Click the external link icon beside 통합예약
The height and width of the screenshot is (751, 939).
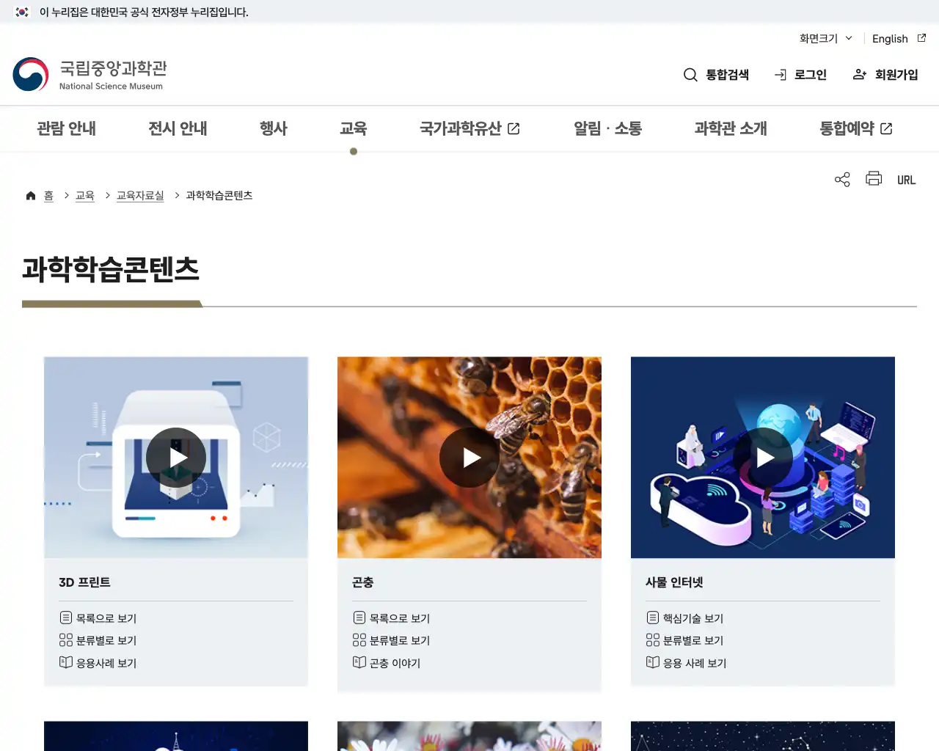(886, 128)
